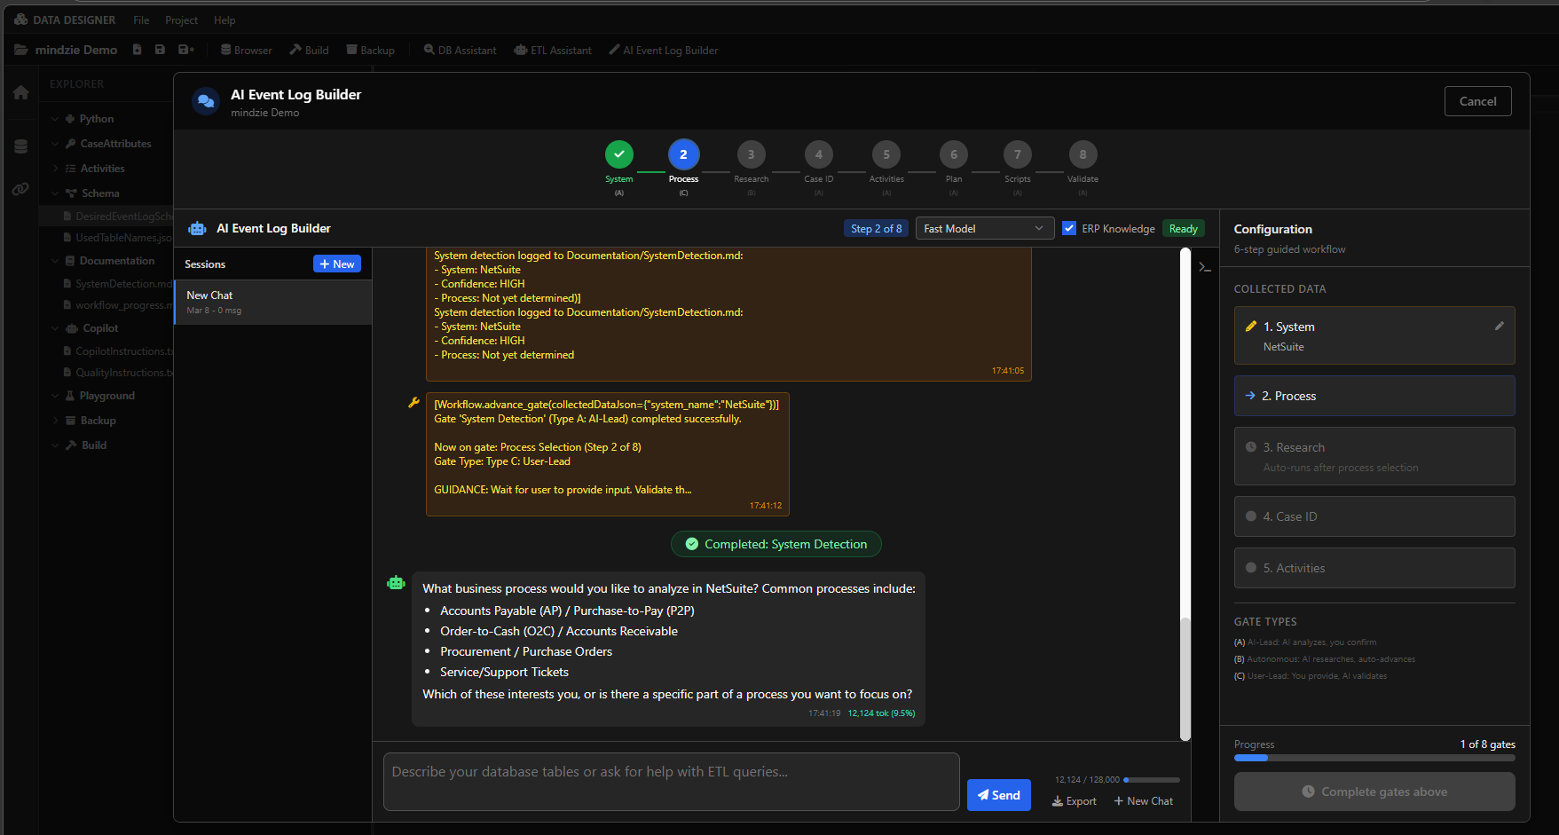Open SystemDetection.md in explorer
The height and width of the screenshot is (835, 1559).
(118, 284)
